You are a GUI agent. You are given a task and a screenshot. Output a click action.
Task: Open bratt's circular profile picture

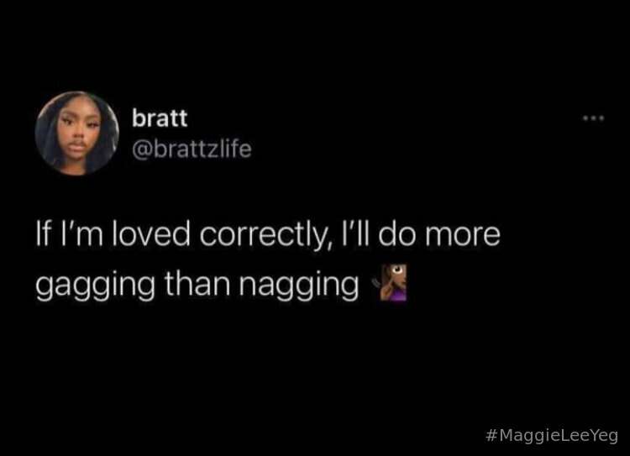76,134
